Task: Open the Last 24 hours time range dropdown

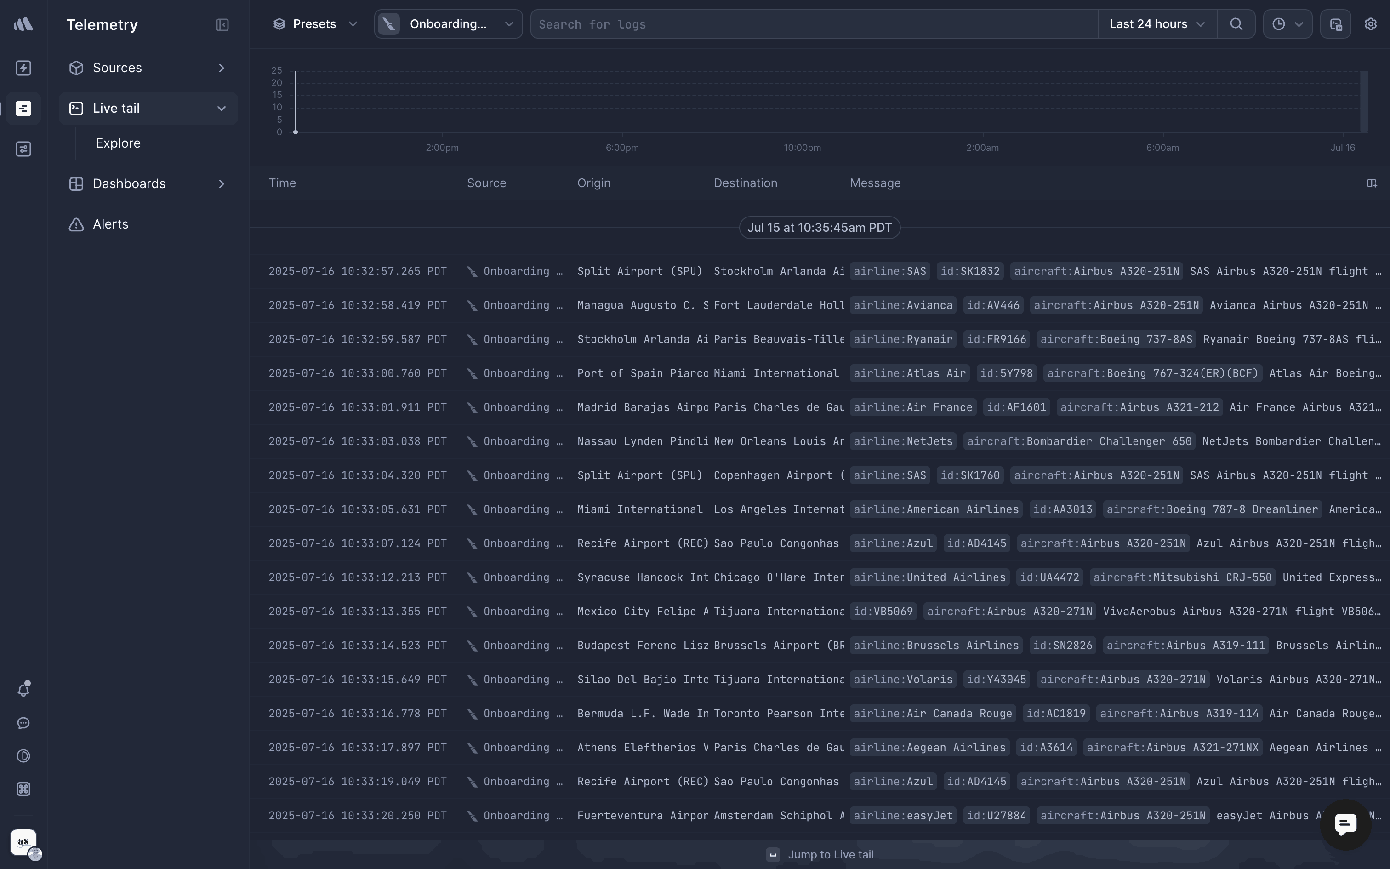Action: pyautogui.click(x=1157, y=24)
